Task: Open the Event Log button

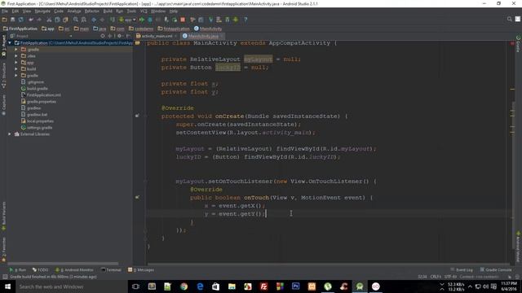Action: [x=462, y=269]
